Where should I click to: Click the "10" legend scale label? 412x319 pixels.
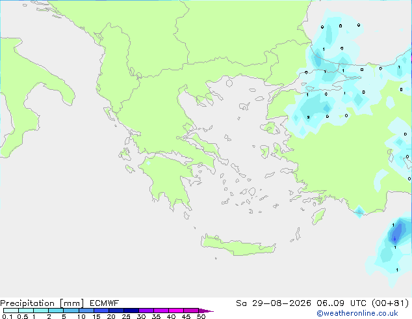[x=81, y=316]
